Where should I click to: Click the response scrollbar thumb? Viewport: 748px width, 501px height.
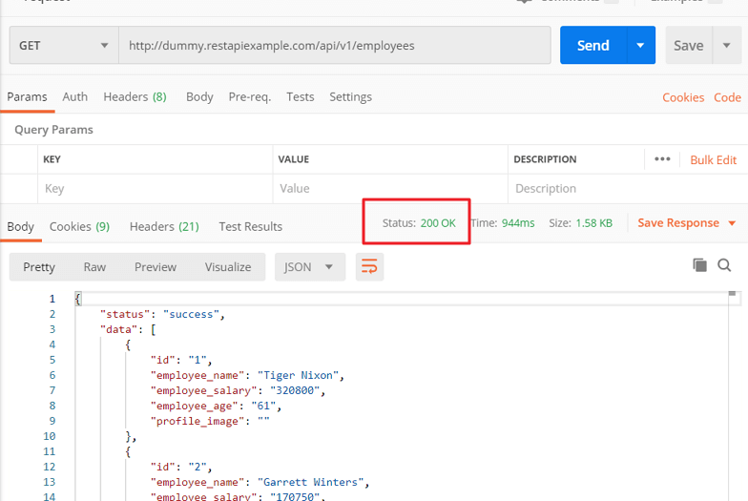click(x=733, y=294)
